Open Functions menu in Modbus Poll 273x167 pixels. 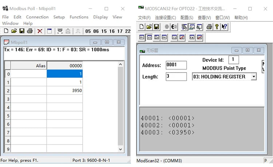point(79,17)
